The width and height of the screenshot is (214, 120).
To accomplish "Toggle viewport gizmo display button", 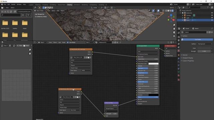I will (153, 11).
